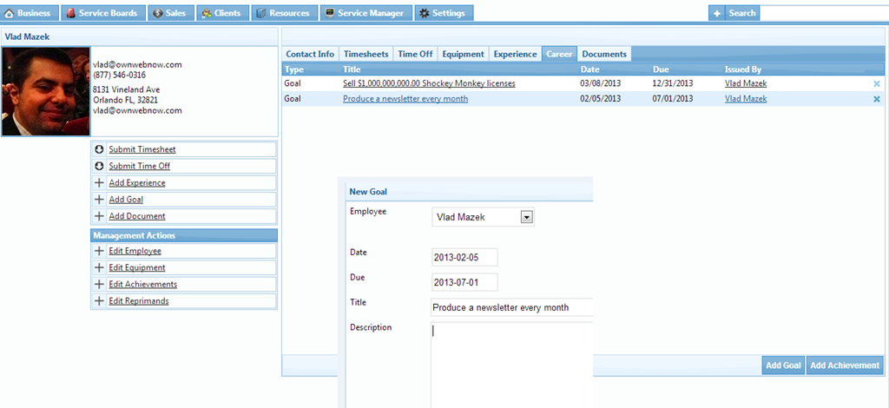This screenshot has width=889, height=408.
Task: Click the Submit Timesheet clock icon
Action: (99, 149)
